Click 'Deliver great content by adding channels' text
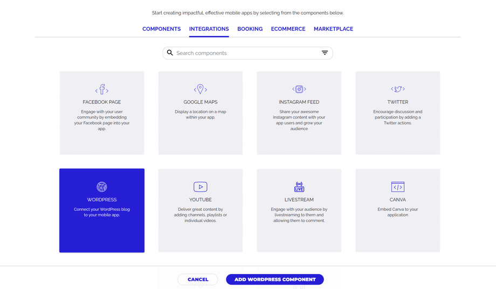 [x=200, y=215]
